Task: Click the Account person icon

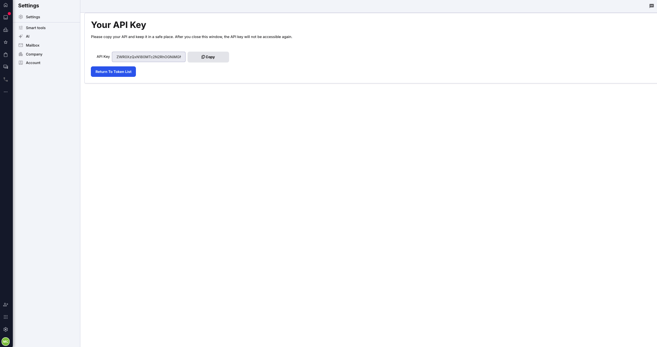Action: [21, 63]
